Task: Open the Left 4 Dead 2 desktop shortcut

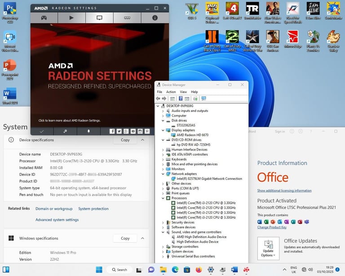Action: point(232,11)
